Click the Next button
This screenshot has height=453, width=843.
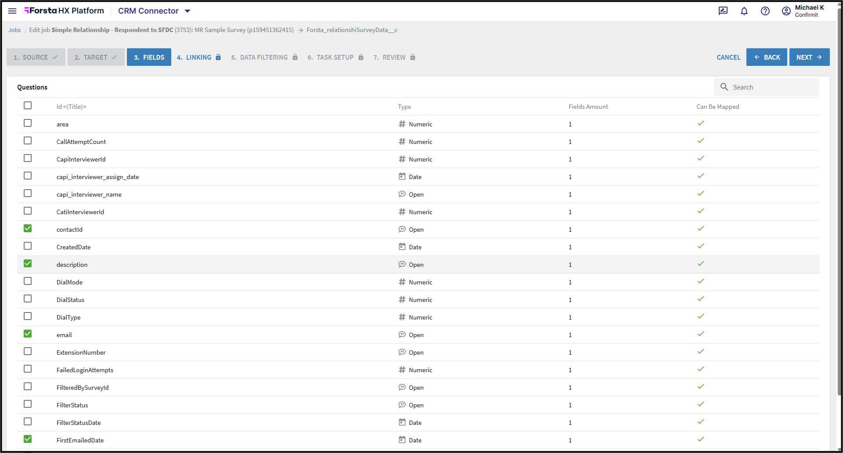pos(810,57)
